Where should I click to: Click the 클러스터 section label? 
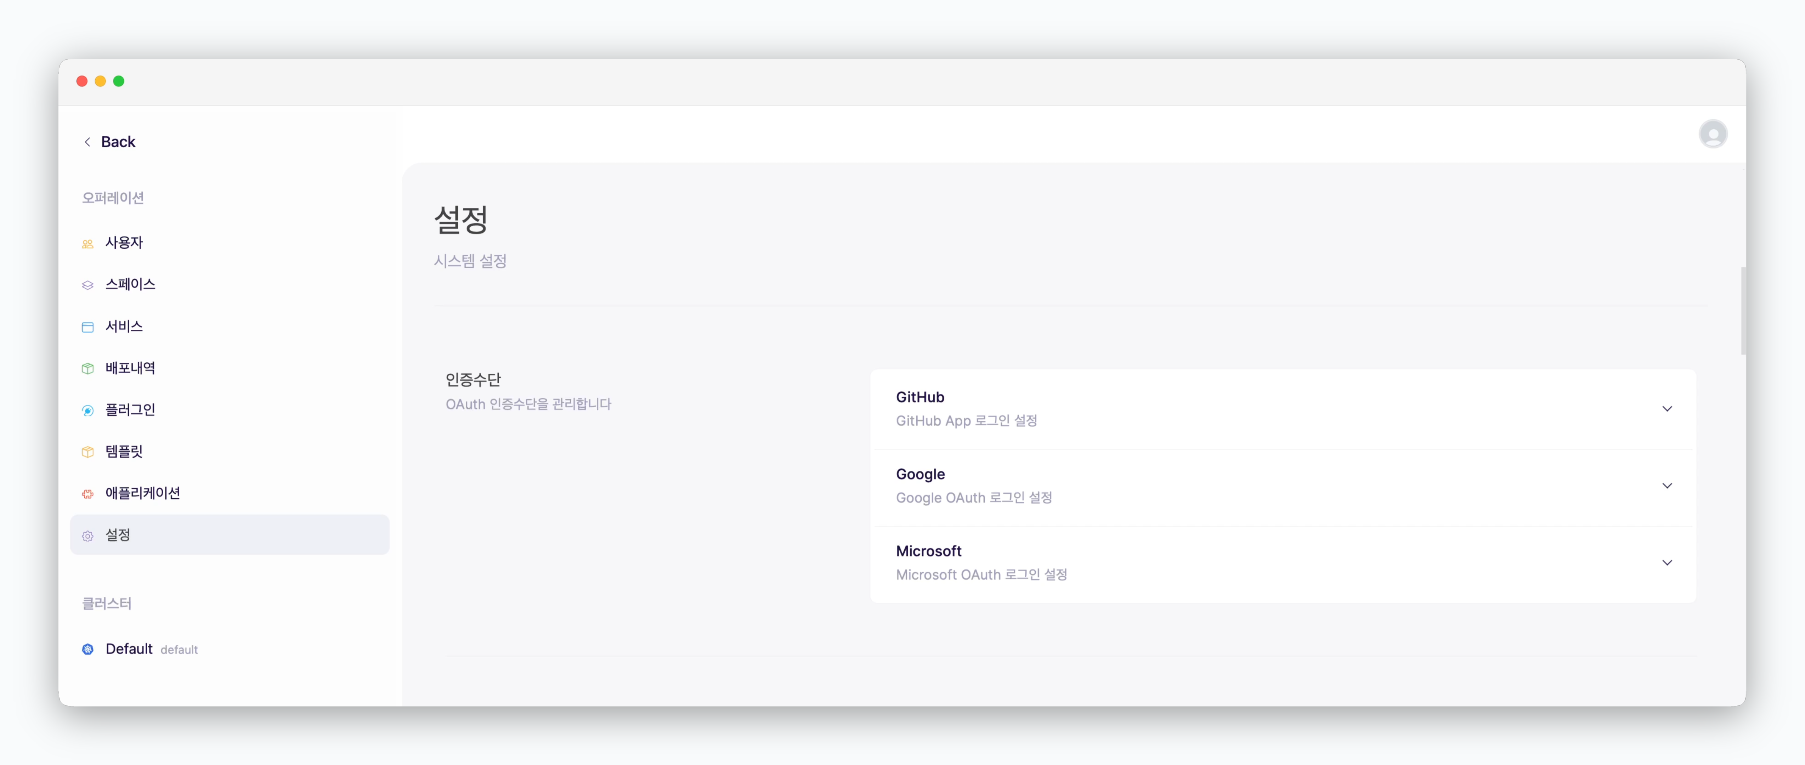pyautogui.click(x=107, y=604)
